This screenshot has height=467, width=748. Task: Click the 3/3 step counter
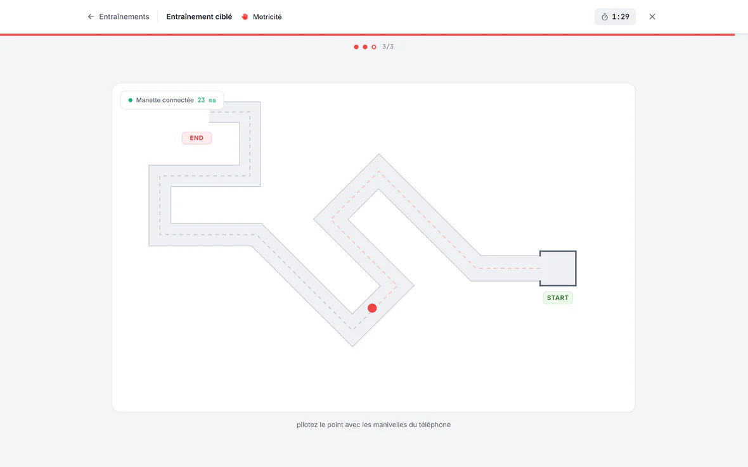pyautogui.click(x=388, y=47)
